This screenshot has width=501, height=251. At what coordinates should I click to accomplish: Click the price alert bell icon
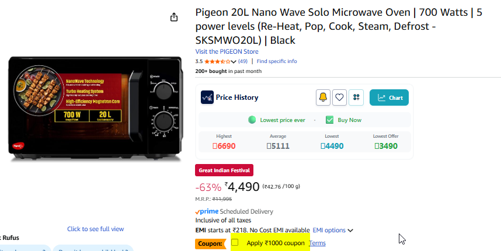pos(323,97)
